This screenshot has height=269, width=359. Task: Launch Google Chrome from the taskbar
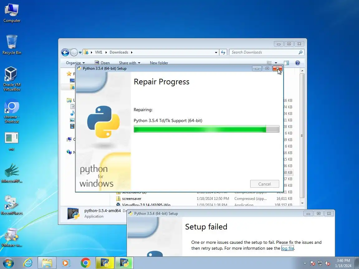point(85,263)
